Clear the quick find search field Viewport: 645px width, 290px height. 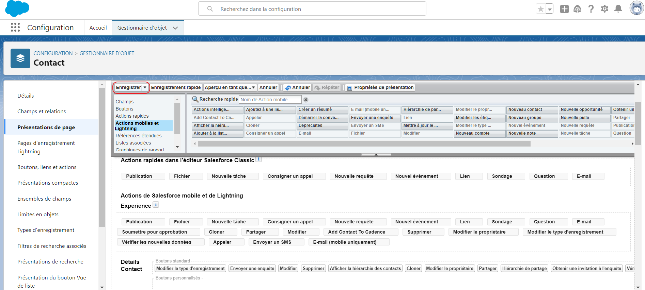306,100
